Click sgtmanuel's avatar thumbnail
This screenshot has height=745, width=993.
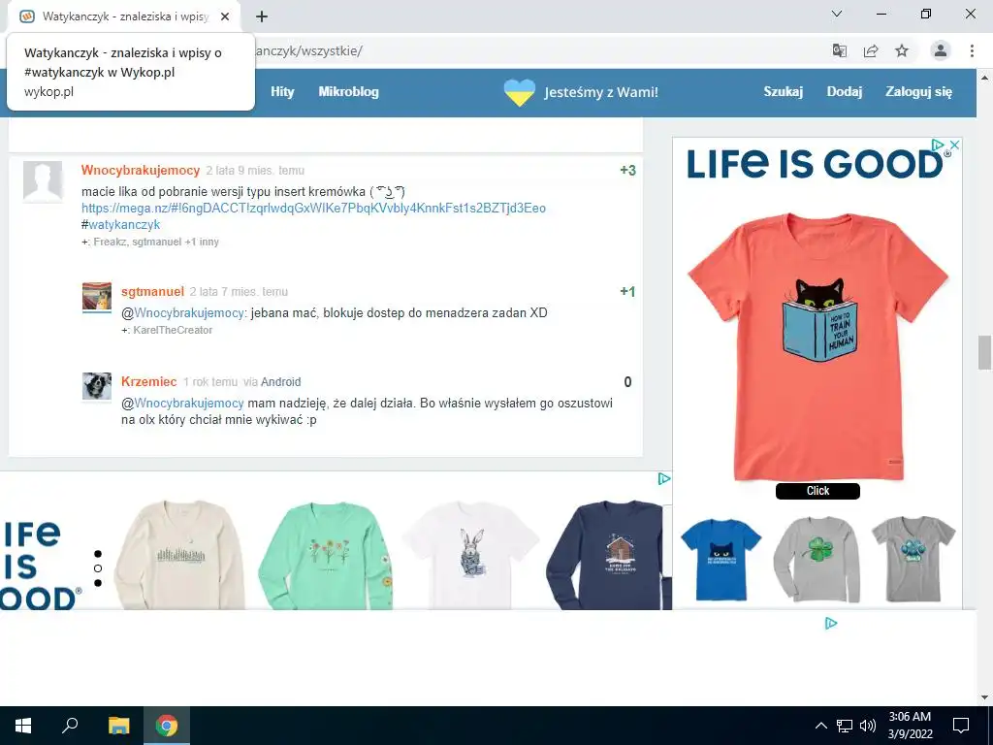click(97, 298)
